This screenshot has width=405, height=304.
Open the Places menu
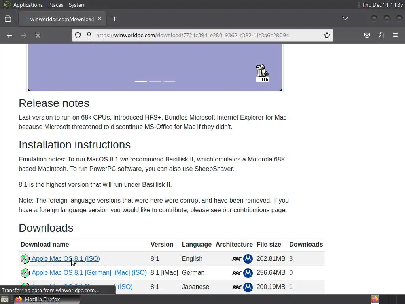tap(56, 5)
